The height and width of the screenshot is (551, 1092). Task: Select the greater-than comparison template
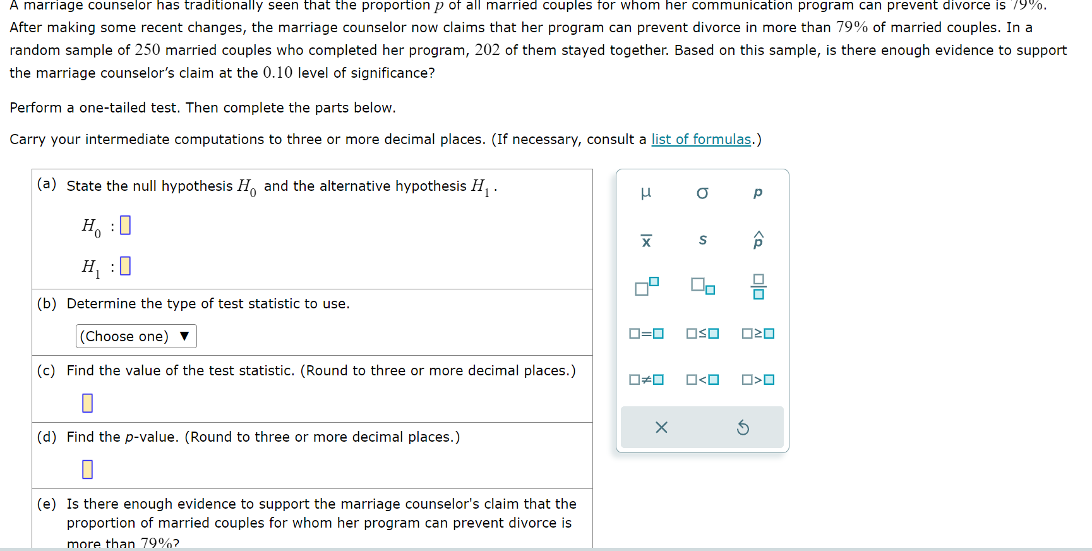pos(757,379)
